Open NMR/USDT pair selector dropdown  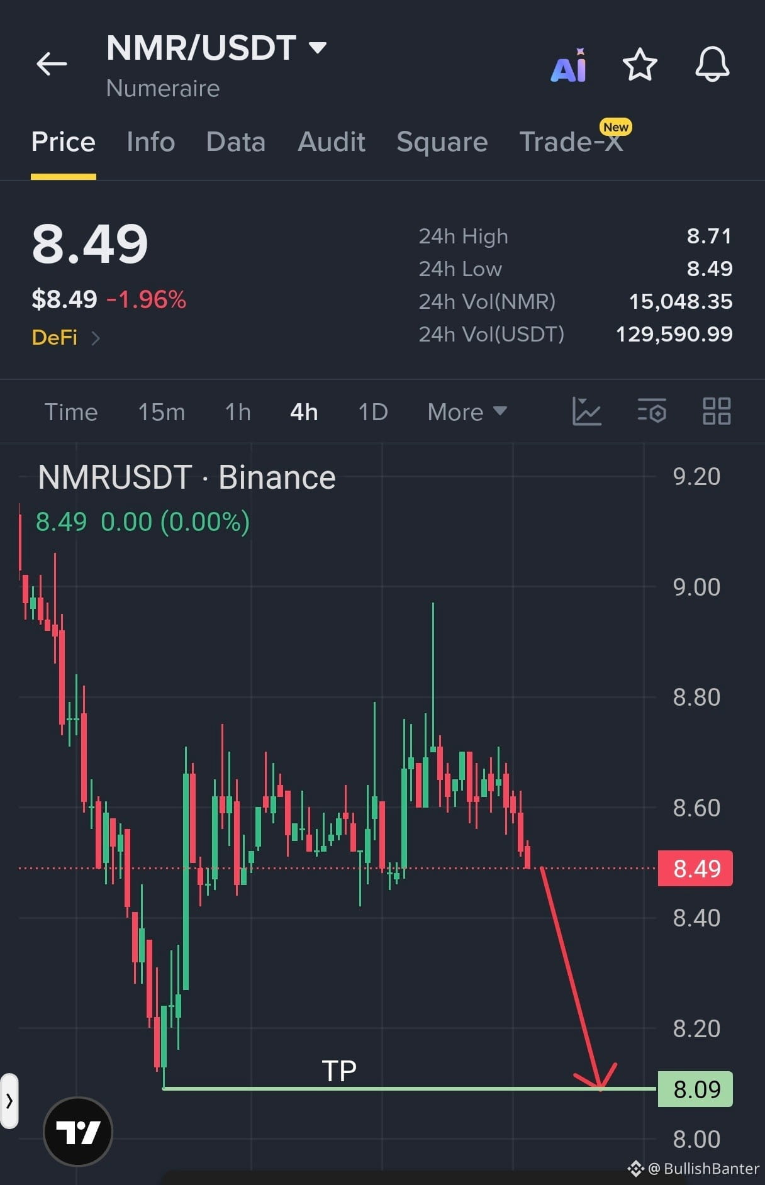click(216, 48)
